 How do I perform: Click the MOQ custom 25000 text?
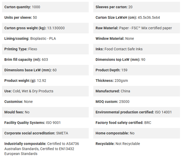[112, 102]
